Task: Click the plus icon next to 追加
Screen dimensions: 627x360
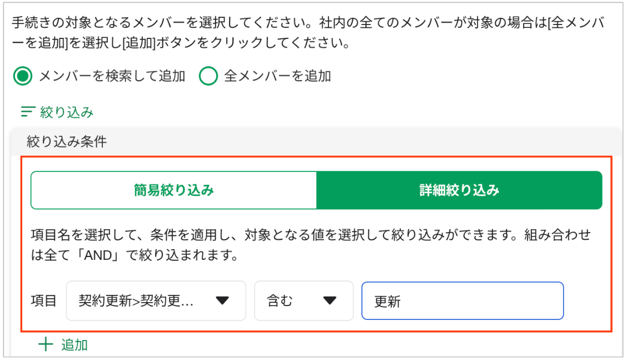Action: point(46,344)
